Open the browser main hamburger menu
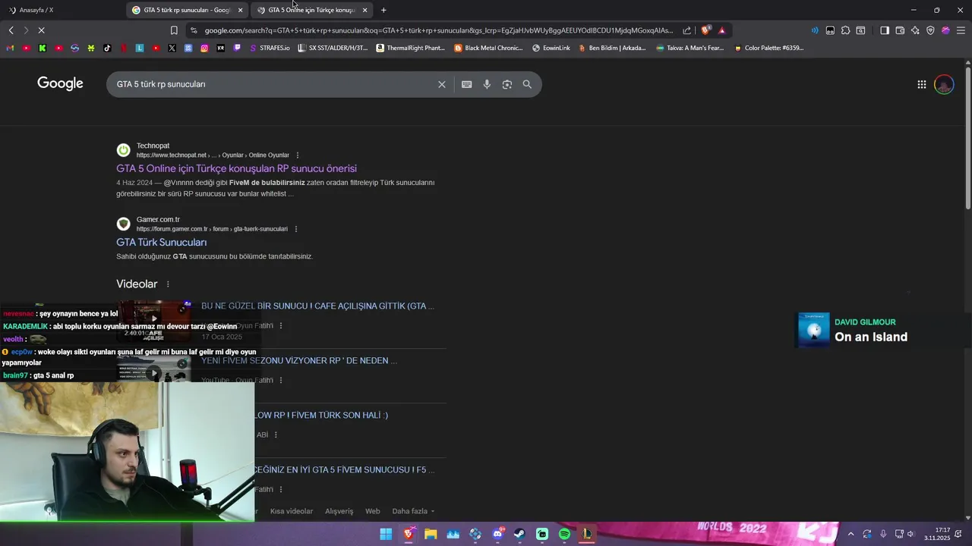Image resolution: width=972 pixels, height=546 pixels. click(961, 30)
